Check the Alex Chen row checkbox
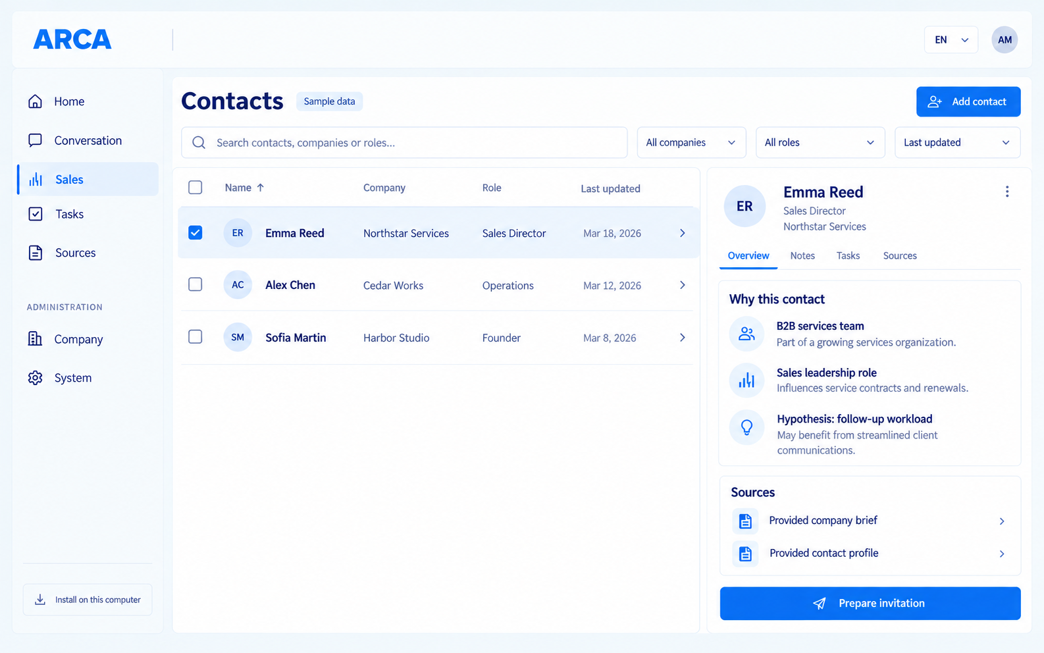 [x=196, y=284]
